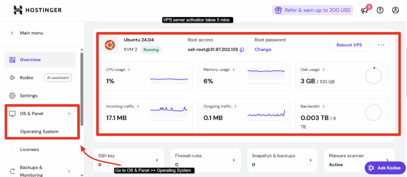This screenshot has height=177, width=407.
Task: Click the Ubuntu logo icon
Action: [x=110, y=45]
